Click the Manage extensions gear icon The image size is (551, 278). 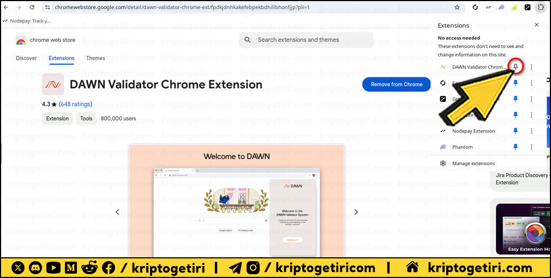(x=443, y=163)
